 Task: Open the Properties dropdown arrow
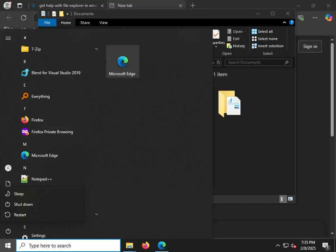pos(216,47)
